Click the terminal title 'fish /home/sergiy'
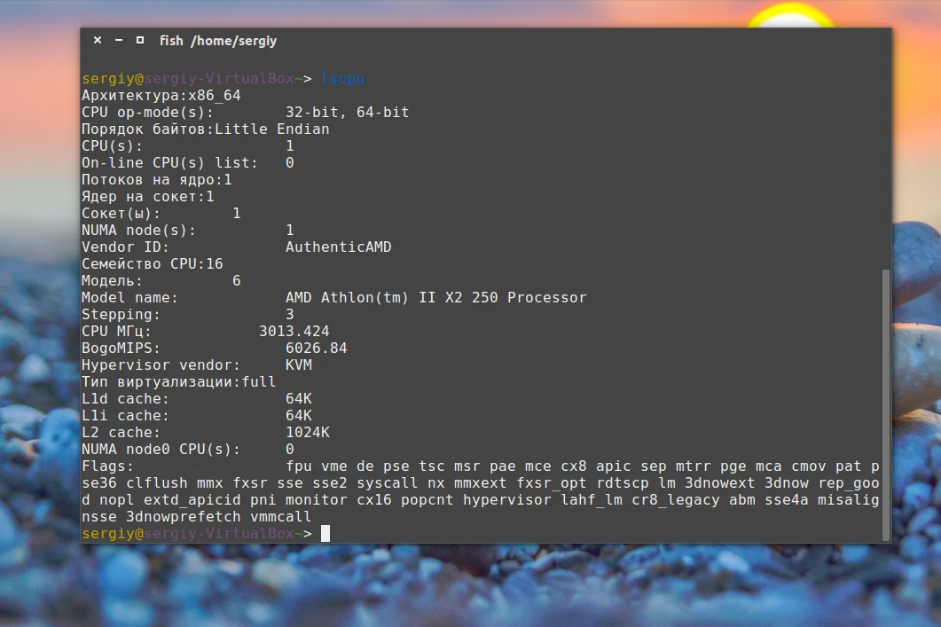This screenshot has height=627, width=941. 218,41
